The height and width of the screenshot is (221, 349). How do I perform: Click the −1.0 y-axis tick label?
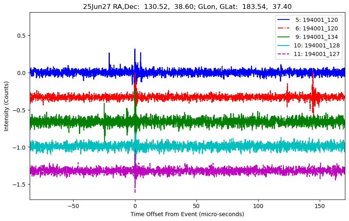pyautogui.click(x=20, y=147)
